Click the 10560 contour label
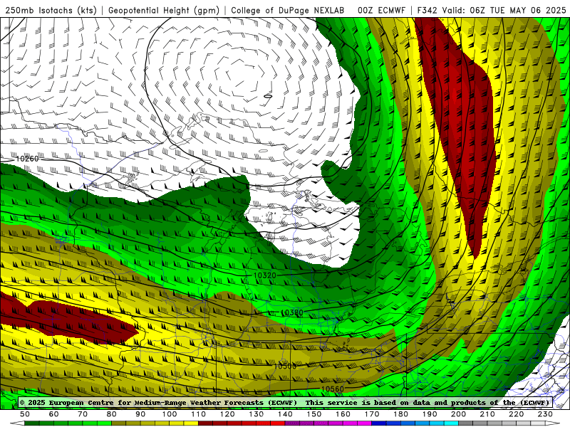Image resolution: width=570 pixels, height=427 pixels. [333, 389]
